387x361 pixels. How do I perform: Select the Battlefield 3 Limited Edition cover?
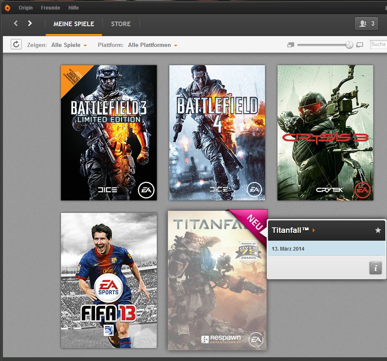coord(109,133)
